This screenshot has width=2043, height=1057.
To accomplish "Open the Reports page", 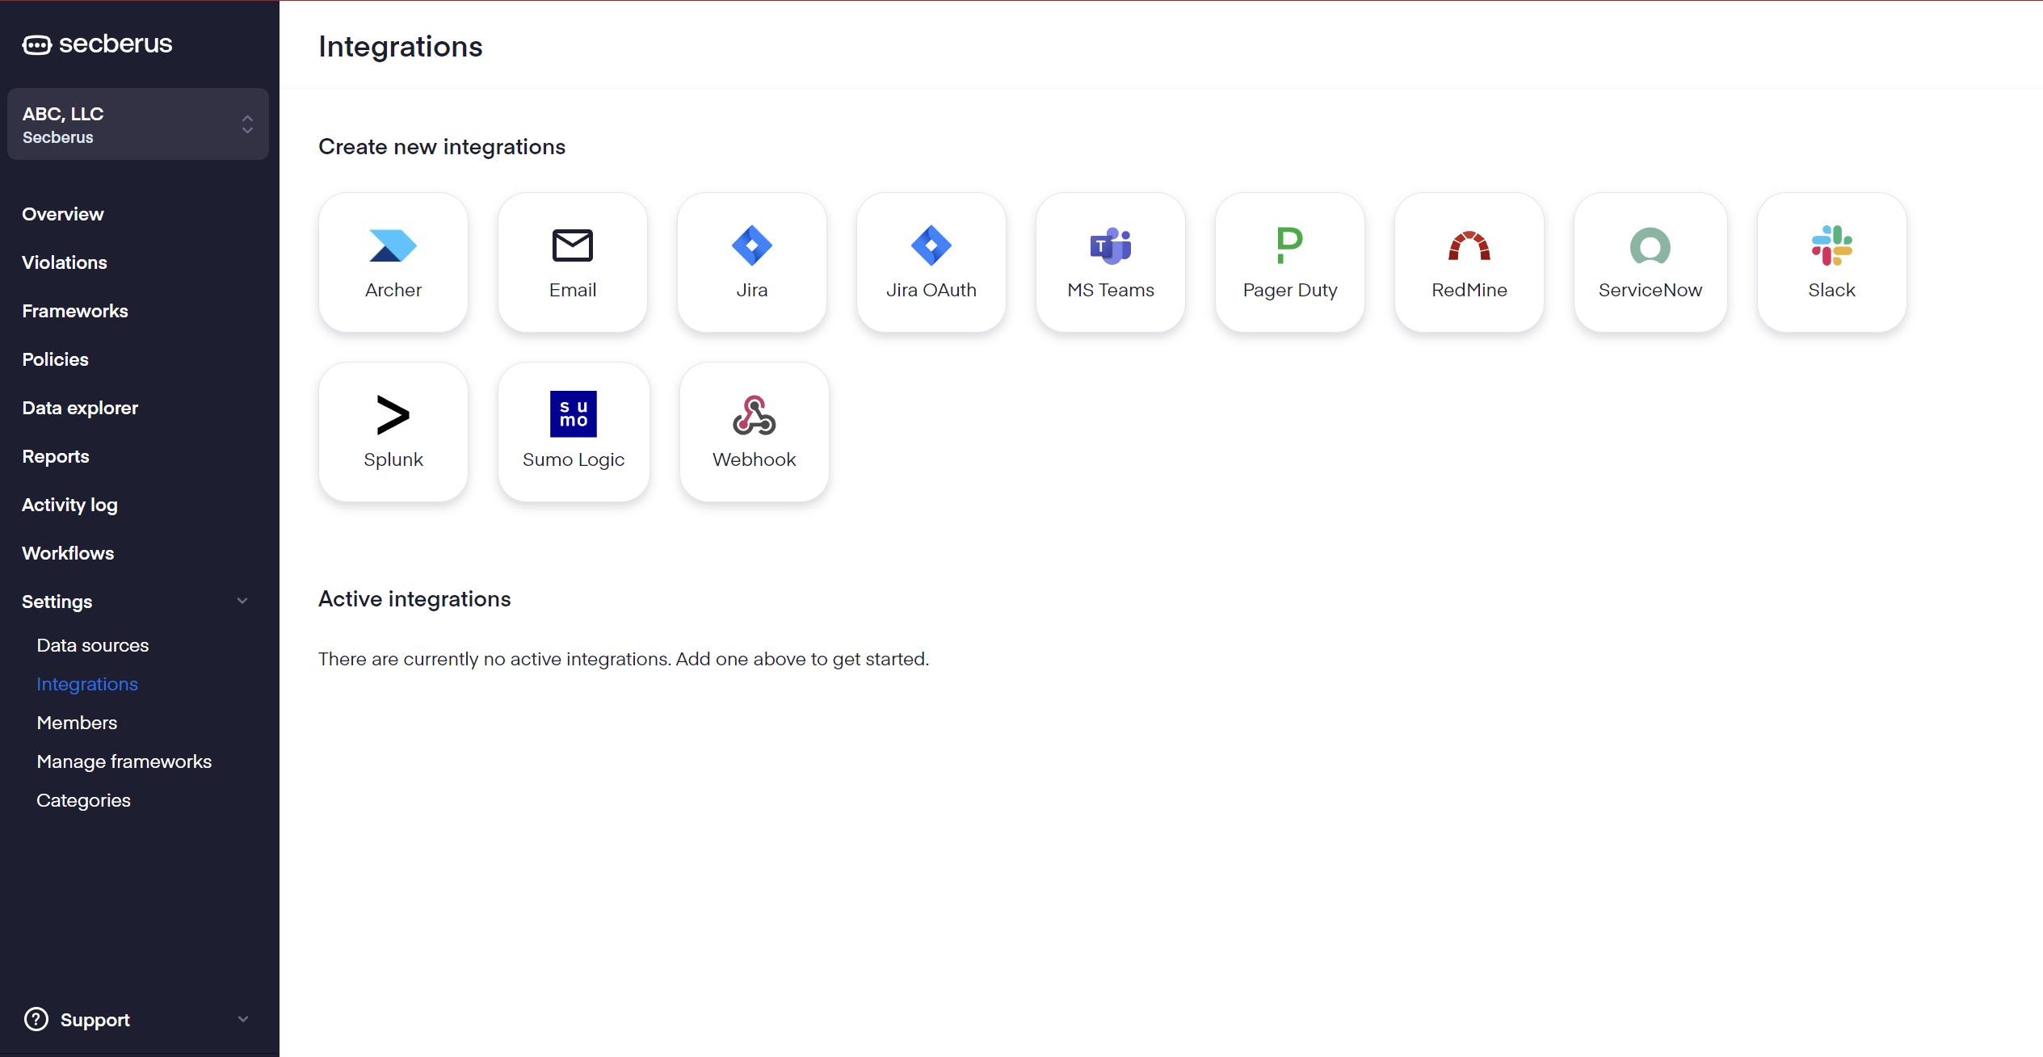I will click(56, 456).
